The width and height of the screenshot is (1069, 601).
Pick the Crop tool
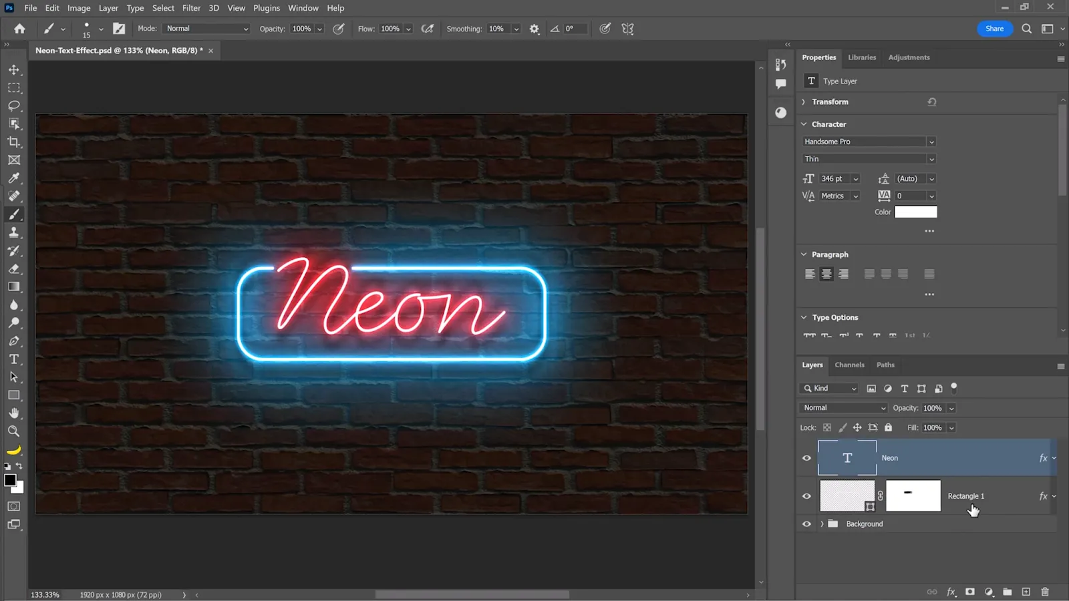tap(13, 142)
